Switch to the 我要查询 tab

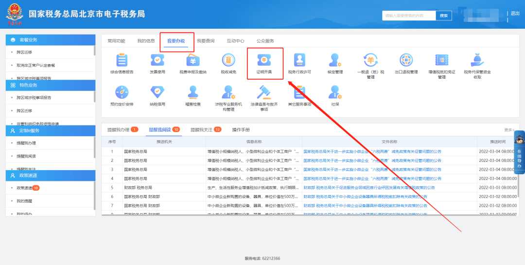click(x=206, y=41)
